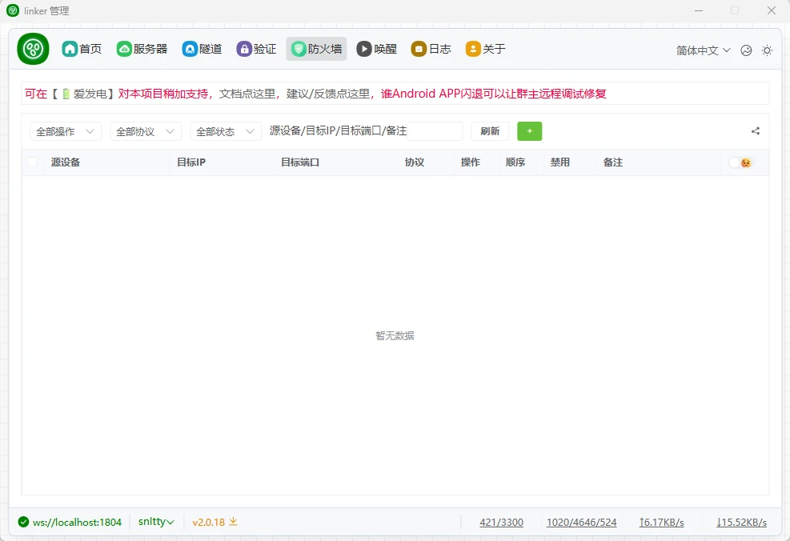Expand the 全部协议 protocol filter dropdown

(x=146, y=131)
